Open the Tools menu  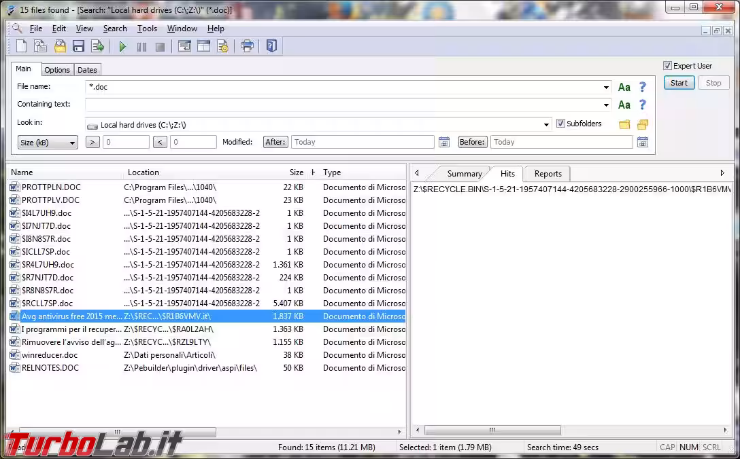coord(147,29)
